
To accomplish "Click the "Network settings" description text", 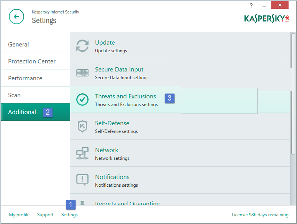I will tap(112, 158).
